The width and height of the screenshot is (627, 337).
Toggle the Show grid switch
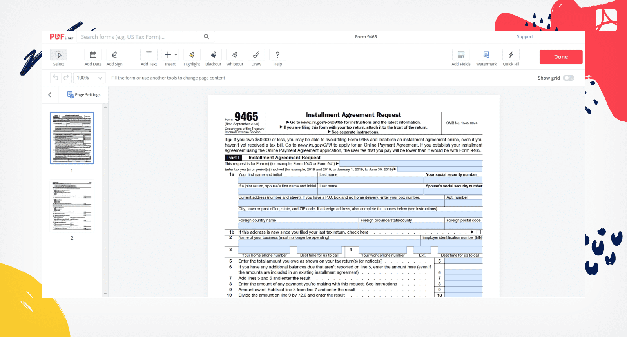point(568,78)
